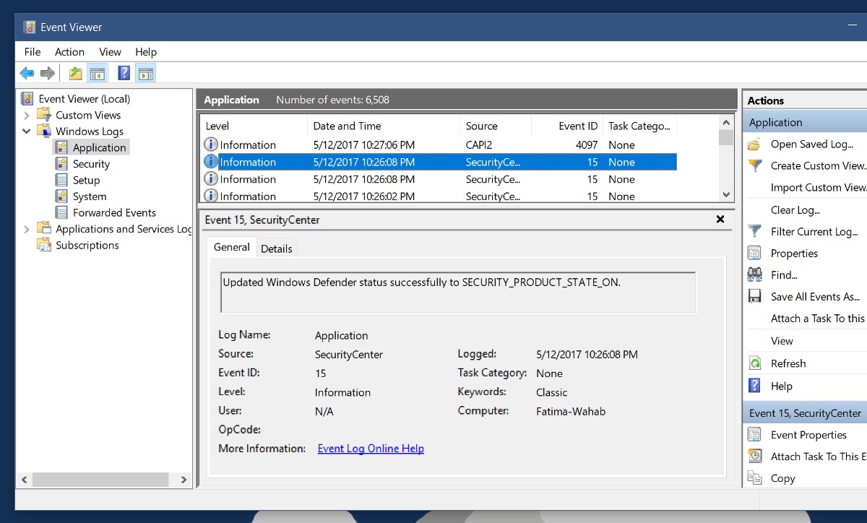Sort events by the Event ID column header
This screenshot has height=523, width=867.
pyautogui.click(x=567, y=126)
